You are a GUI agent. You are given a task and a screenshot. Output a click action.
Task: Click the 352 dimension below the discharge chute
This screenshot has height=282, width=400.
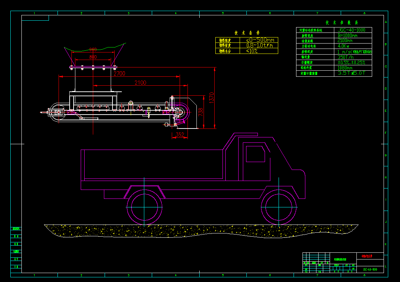(x=181, y=135)
